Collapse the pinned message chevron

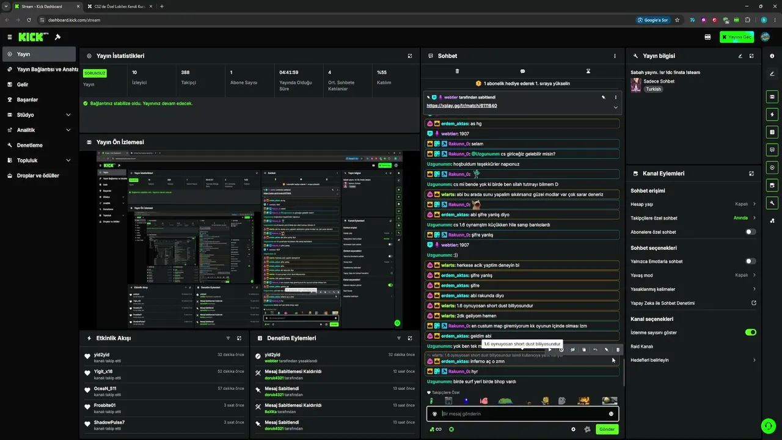[615, 108]
